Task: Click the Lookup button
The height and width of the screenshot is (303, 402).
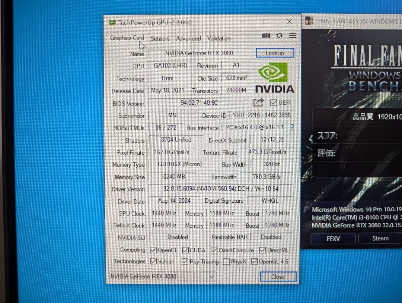Action: coord(275,53)
